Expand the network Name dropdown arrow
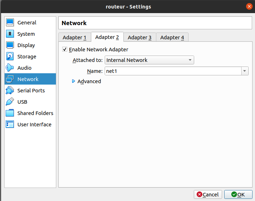The width and height of the screenshot is (255, 201). [245, 71]
